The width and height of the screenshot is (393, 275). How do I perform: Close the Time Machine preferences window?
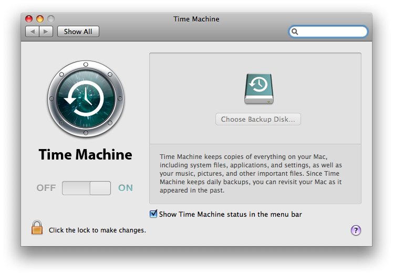click(x=29, y=19)
